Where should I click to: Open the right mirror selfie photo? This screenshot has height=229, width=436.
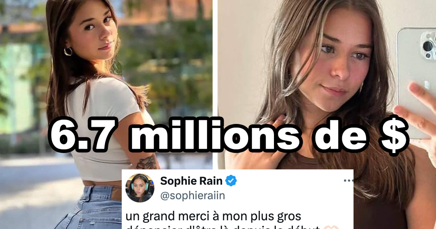coord(327,114)
